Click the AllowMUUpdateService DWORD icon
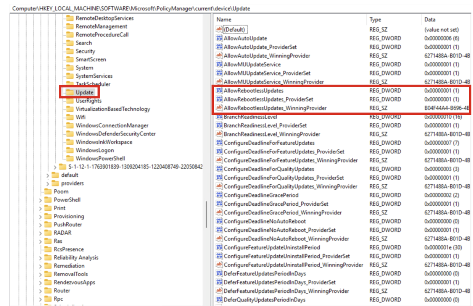 point(219,64)
